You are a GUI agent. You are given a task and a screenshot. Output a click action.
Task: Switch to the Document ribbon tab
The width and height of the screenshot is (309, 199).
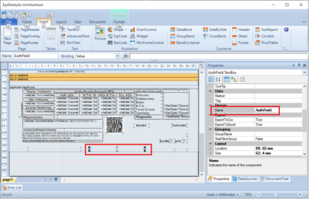tap(97, 22)
